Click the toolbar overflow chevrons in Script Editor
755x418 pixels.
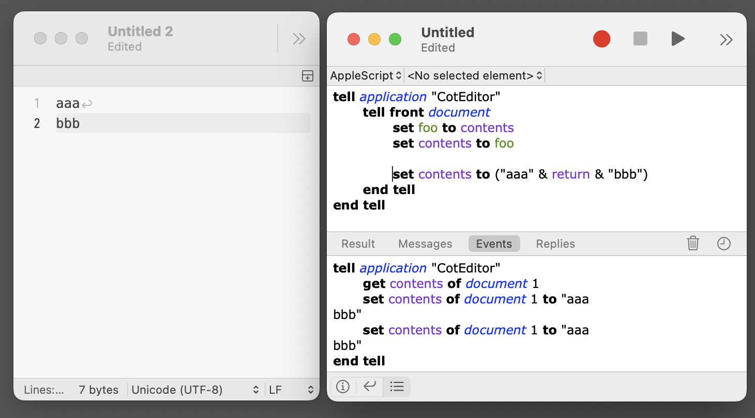coord(727,38)
